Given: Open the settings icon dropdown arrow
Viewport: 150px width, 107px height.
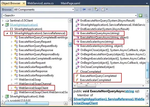Looking at the screenshot, I should [107, 9].
